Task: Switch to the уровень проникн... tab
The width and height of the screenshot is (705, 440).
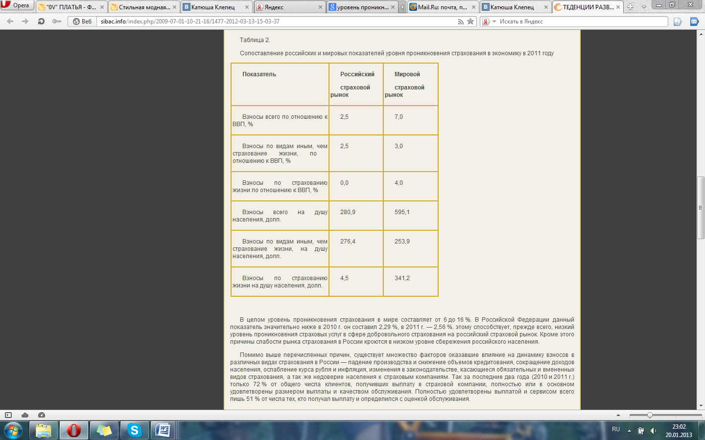Action: [x=362, y=7]
